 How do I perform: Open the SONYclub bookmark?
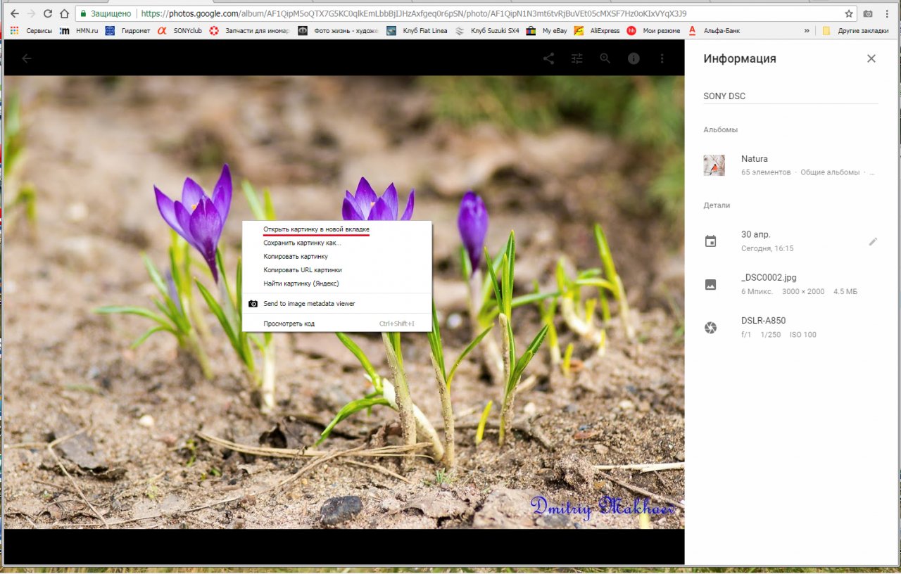click(180, 31)
